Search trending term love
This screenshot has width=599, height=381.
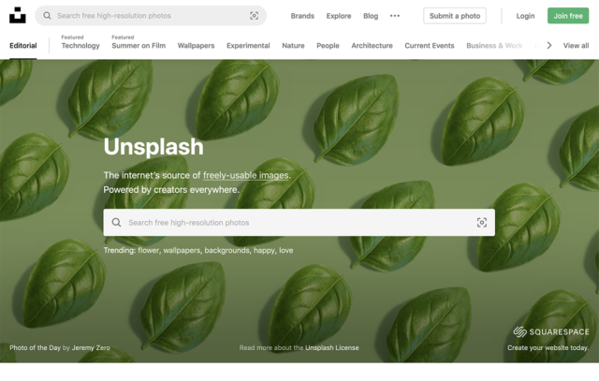[x=286, y=250]
